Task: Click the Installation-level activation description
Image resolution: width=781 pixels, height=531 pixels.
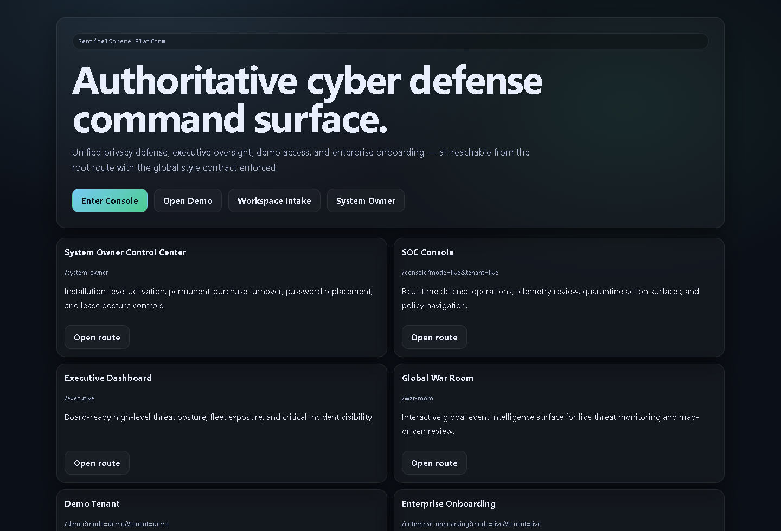Action: pos(219,299)
